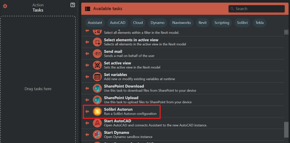Click the Send mail envelope icon

(97, 54)
